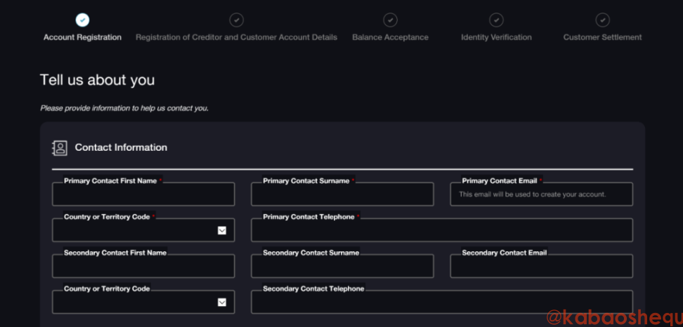This screenshot has width=683, height=327.
Task: Click the Identity Verification step circle icon
Action: (x=496, y=20)
